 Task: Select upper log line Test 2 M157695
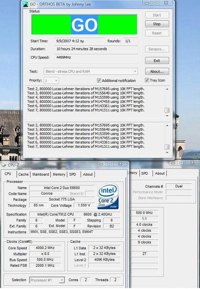(x=86, y=89)
